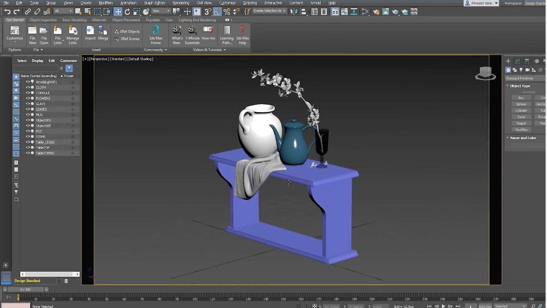This screenshot has height=308, width=547.
Task: Open the Animation menu
Action: tap(128, 3)
